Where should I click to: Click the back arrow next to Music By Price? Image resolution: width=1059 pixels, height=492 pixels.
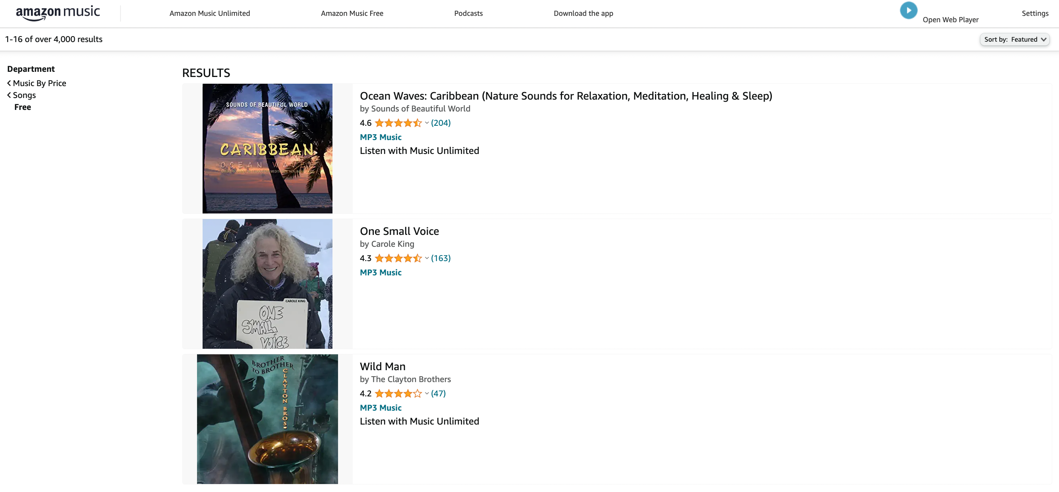coord(9,83)
